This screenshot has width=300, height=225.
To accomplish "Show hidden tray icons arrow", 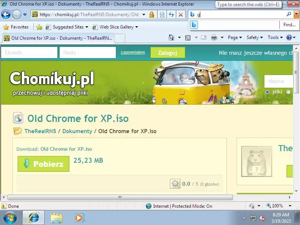I will (x=244, y=218).
